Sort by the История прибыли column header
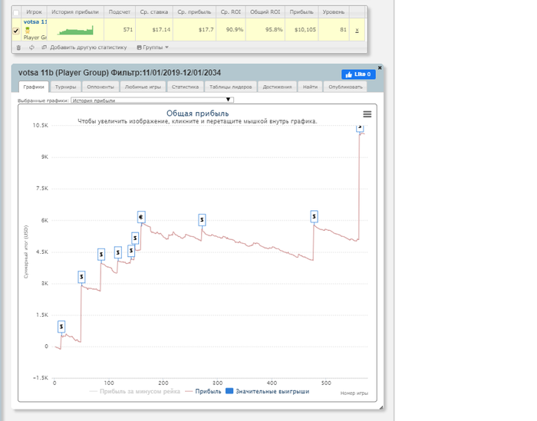Image resolution: width=537 pixels, height=421 pixels. 75,12
